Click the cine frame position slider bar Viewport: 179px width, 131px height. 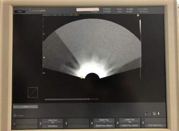tap(67, 99)
